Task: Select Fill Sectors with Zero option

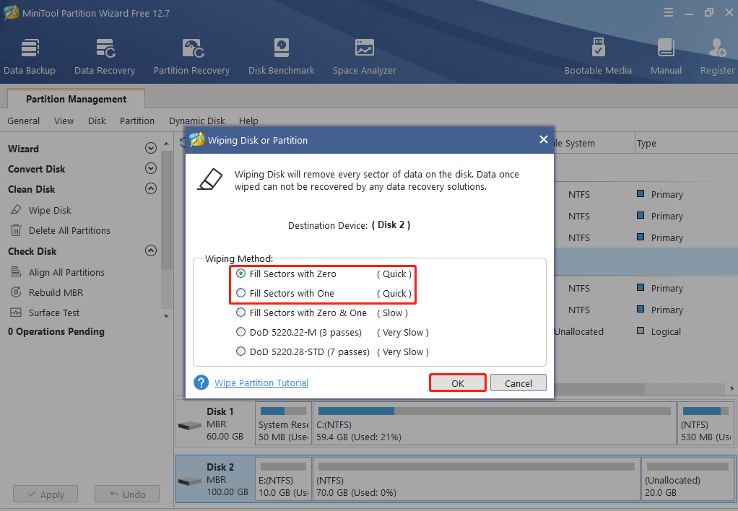Action: (x=240, y=274)
